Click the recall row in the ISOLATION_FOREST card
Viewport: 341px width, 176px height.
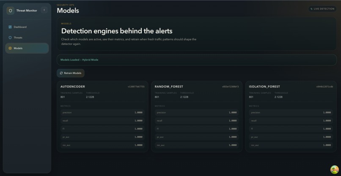point(291,121)
